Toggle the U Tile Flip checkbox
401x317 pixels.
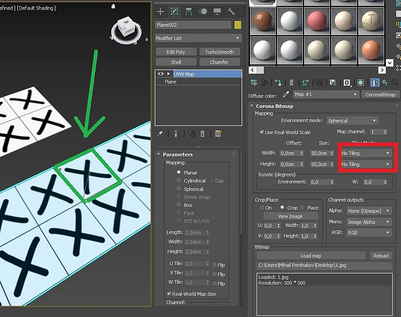click(x=214, y=265)
